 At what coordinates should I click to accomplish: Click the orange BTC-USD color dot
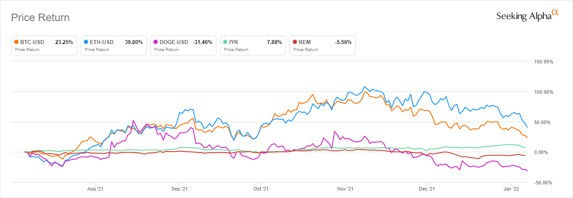coord(16,42)
